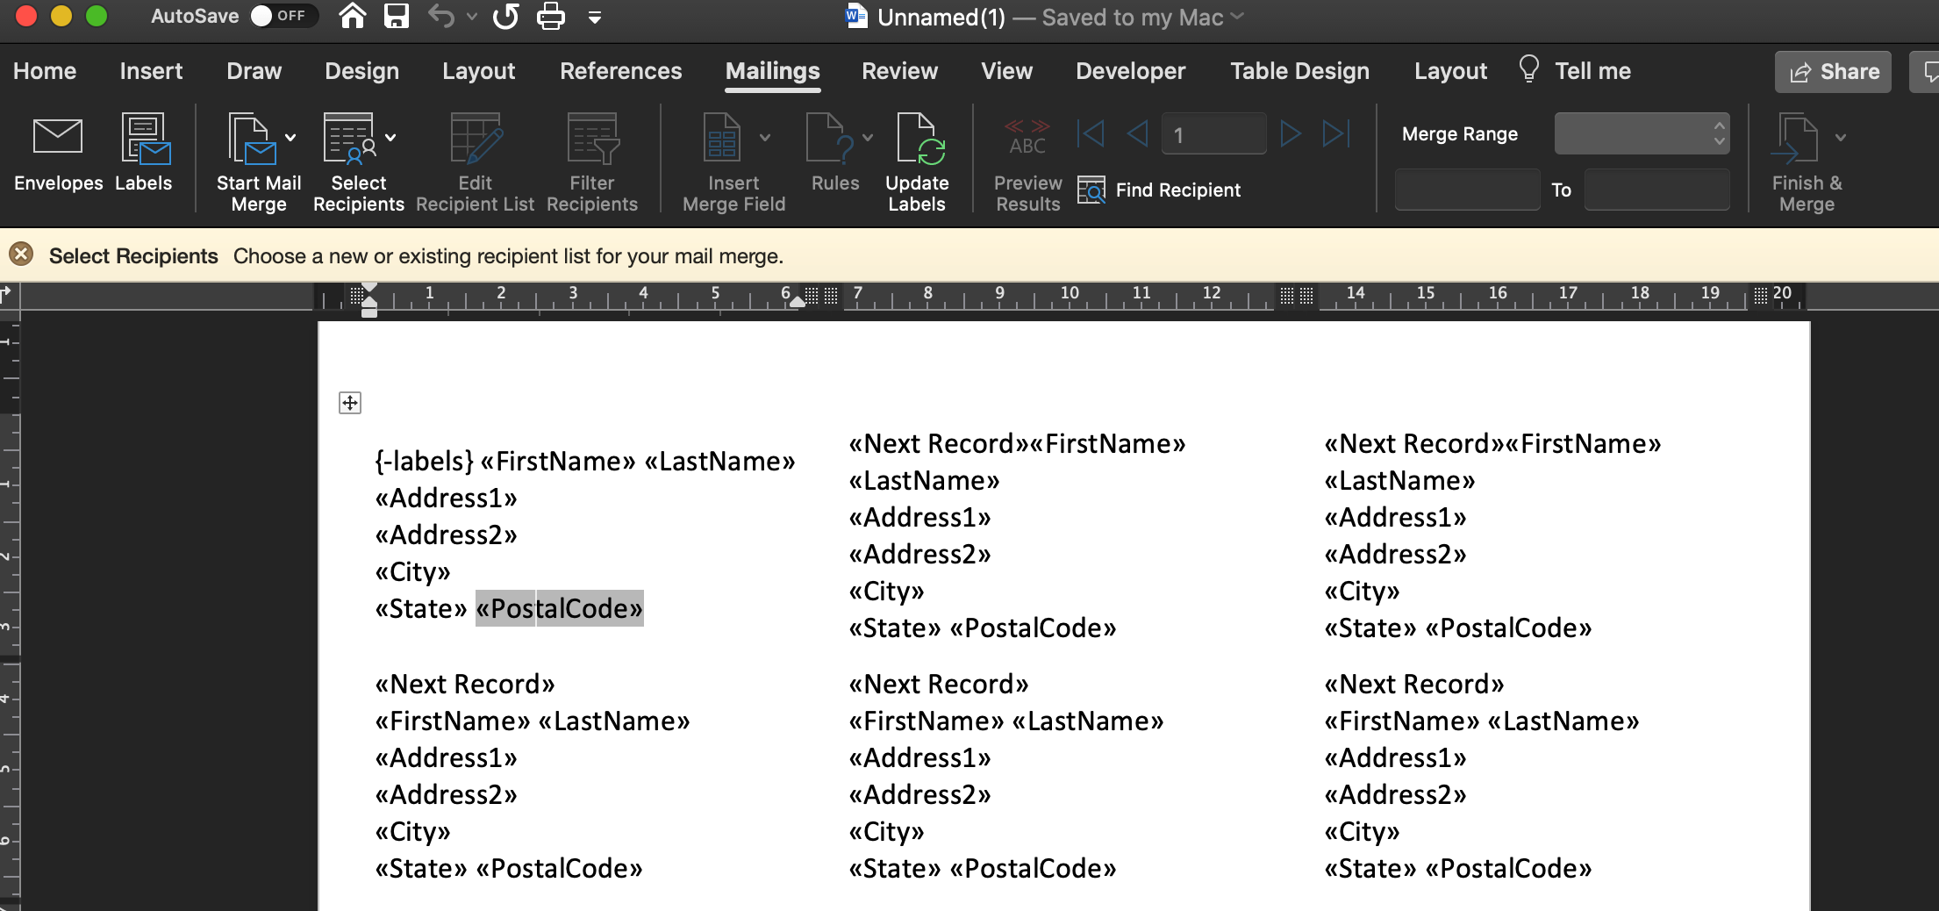Expand Rules dropdown arrow

coord(868,137)
